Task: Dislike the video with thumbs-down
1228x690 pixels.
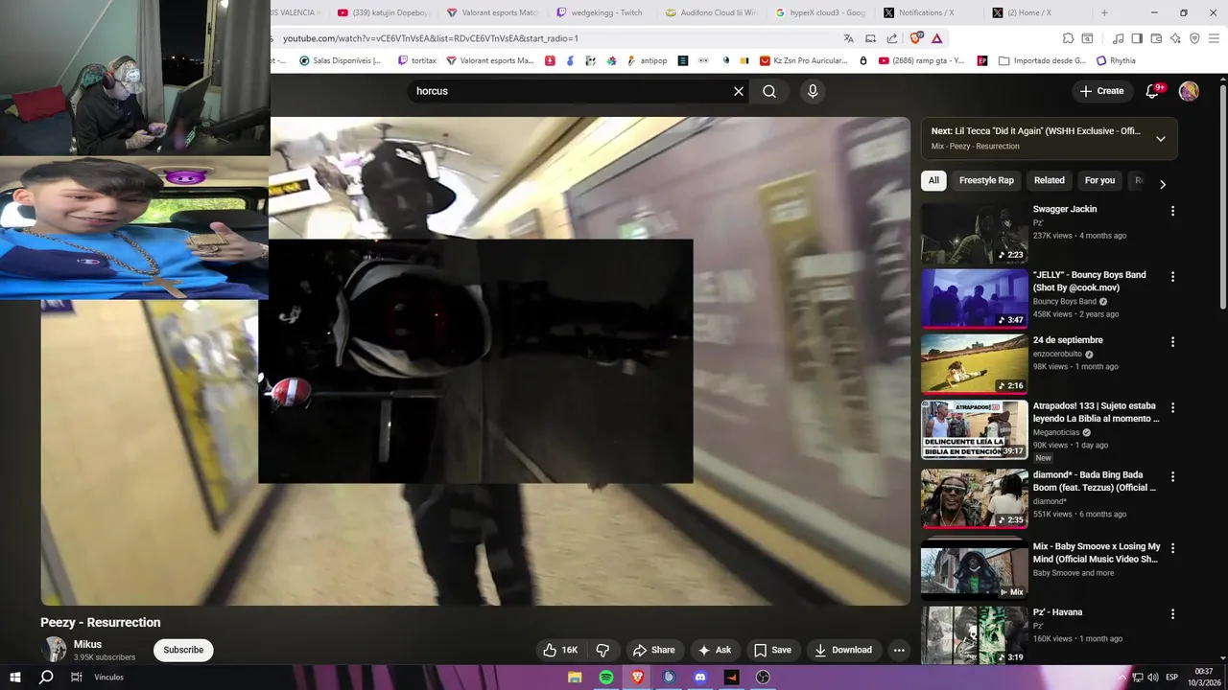Action: (602, 650)
